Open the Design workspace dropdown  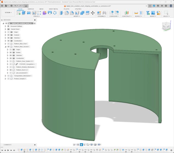click(x=8, y=12)
